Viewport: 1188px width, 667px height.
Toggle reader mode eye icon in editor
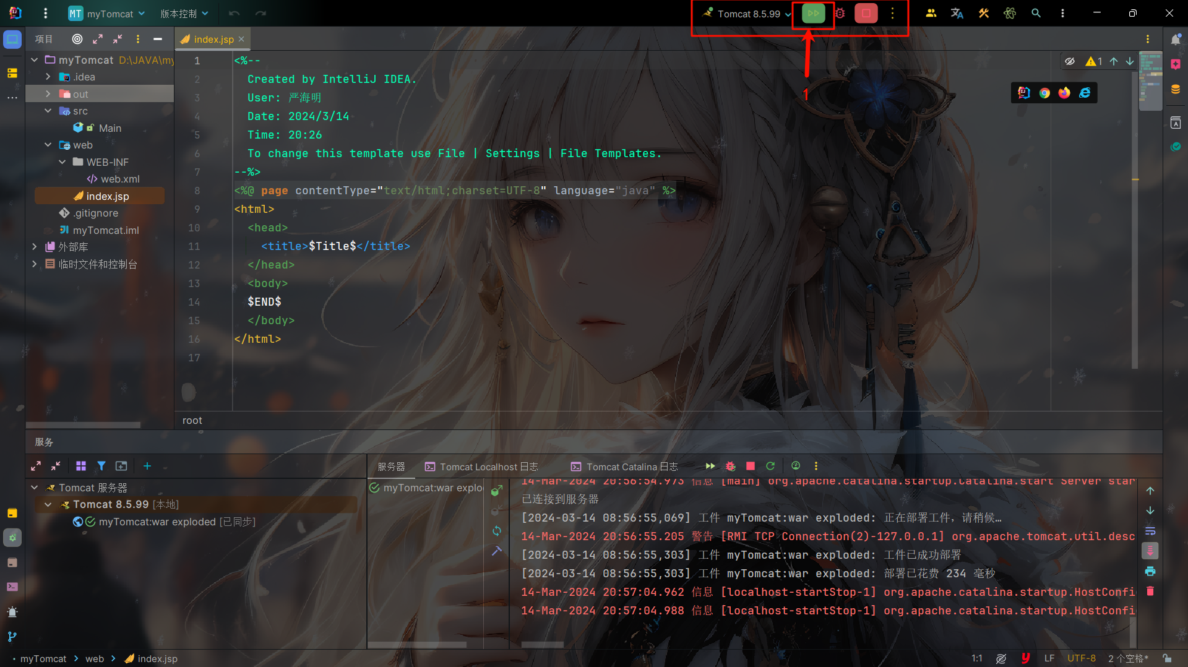(1070, 61)
